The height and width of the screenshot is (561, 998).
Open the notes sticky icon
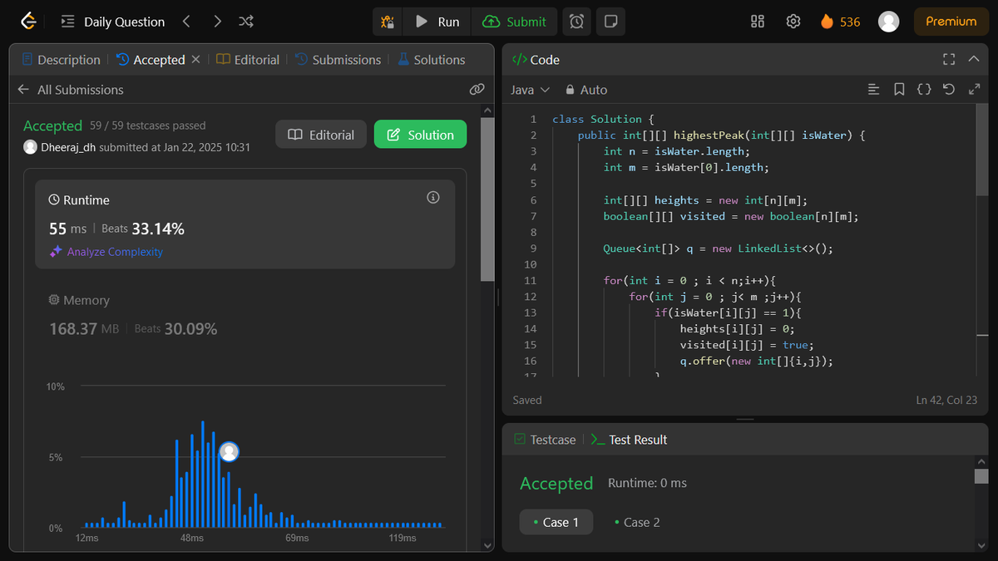(x=610, y=22)
